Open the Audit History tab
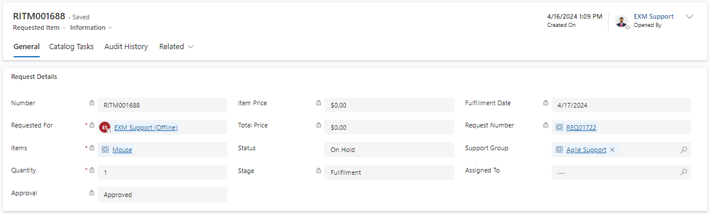The image size is (710, 214). [x=126, y=47]
